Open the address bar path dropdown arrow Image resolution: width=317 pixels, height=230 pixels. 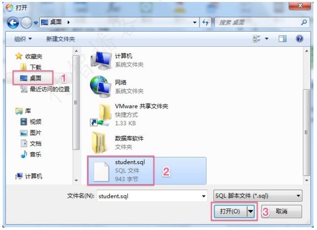195,23
